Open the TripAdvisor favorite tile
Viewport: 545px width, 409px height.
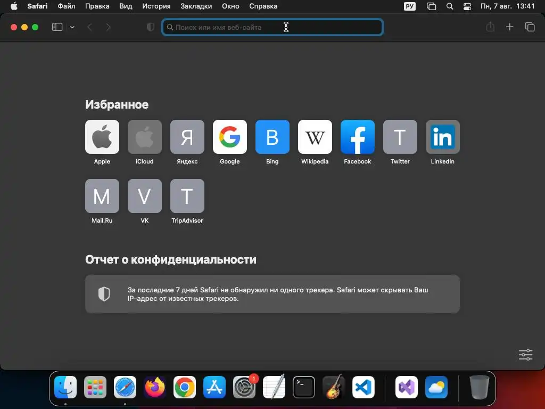187,196
